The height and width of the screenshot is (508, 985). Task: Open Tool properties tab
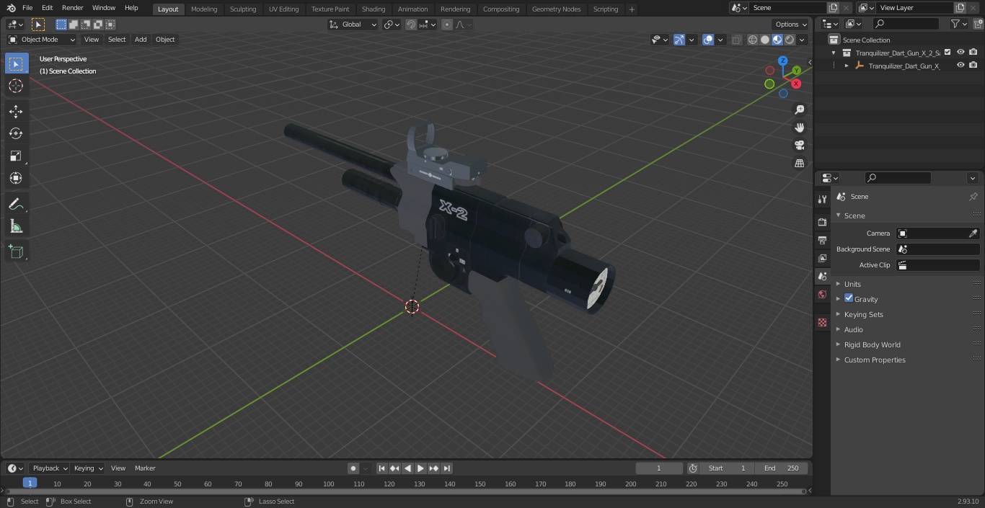[x=822, y=199]
